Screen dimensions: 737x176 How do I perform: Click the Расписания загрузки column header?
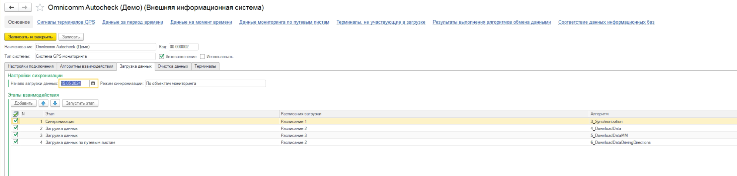pos(434,114)
